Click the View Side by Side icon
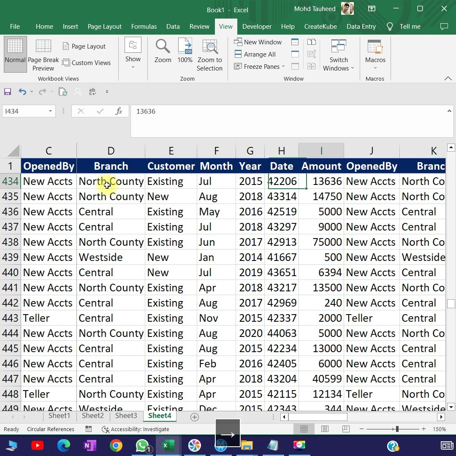 pyautogui.click(x=312, y=42)
